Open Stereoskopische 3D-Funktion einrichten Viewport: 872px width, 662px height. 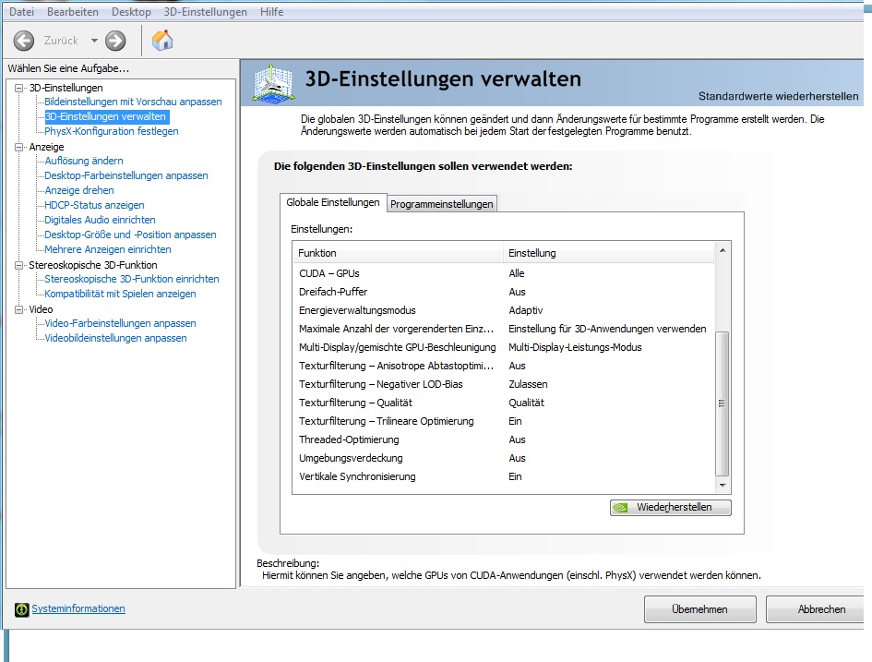[132, 279]
